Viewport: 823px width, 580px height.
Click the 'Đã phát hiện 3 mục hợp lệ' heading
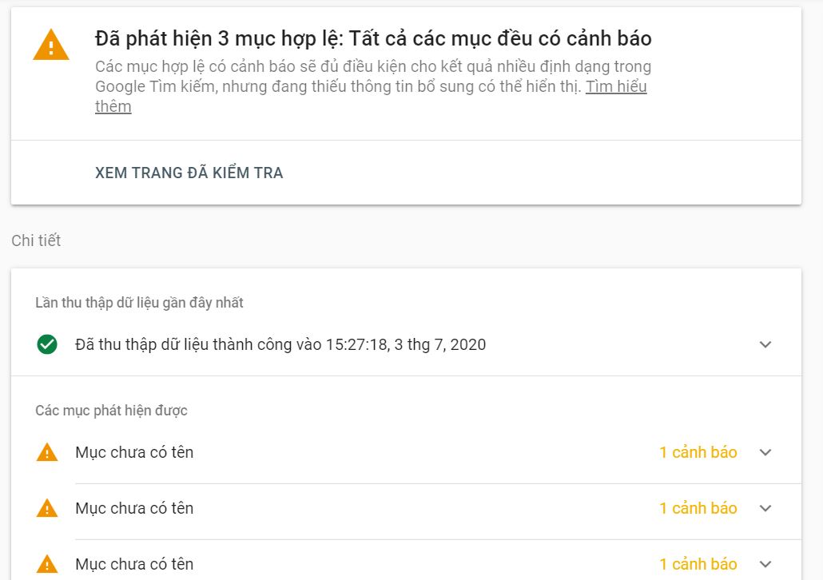(x=373, y=39)
